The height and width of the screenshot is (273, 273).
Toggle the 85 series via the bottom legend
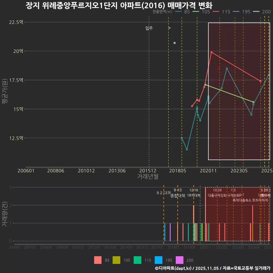[x=98, y=260]
